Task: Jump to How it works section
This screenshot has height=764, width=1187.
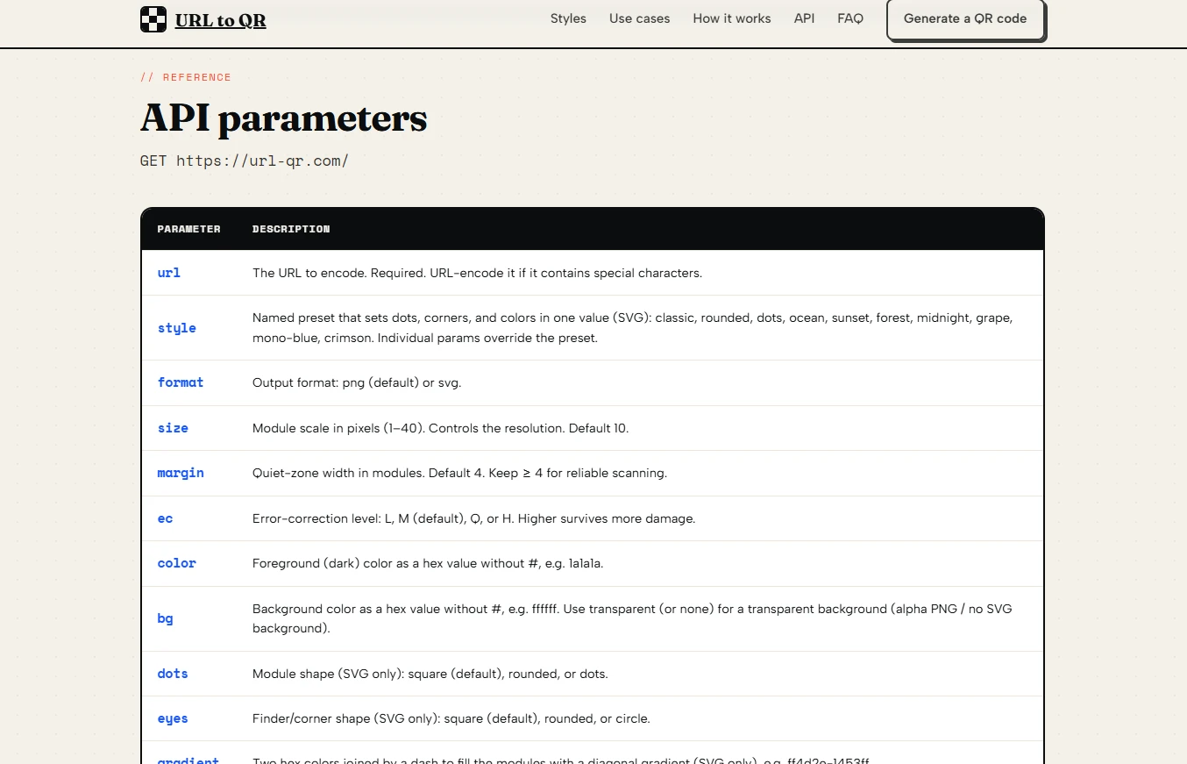Action: click(x=732, y=18)
